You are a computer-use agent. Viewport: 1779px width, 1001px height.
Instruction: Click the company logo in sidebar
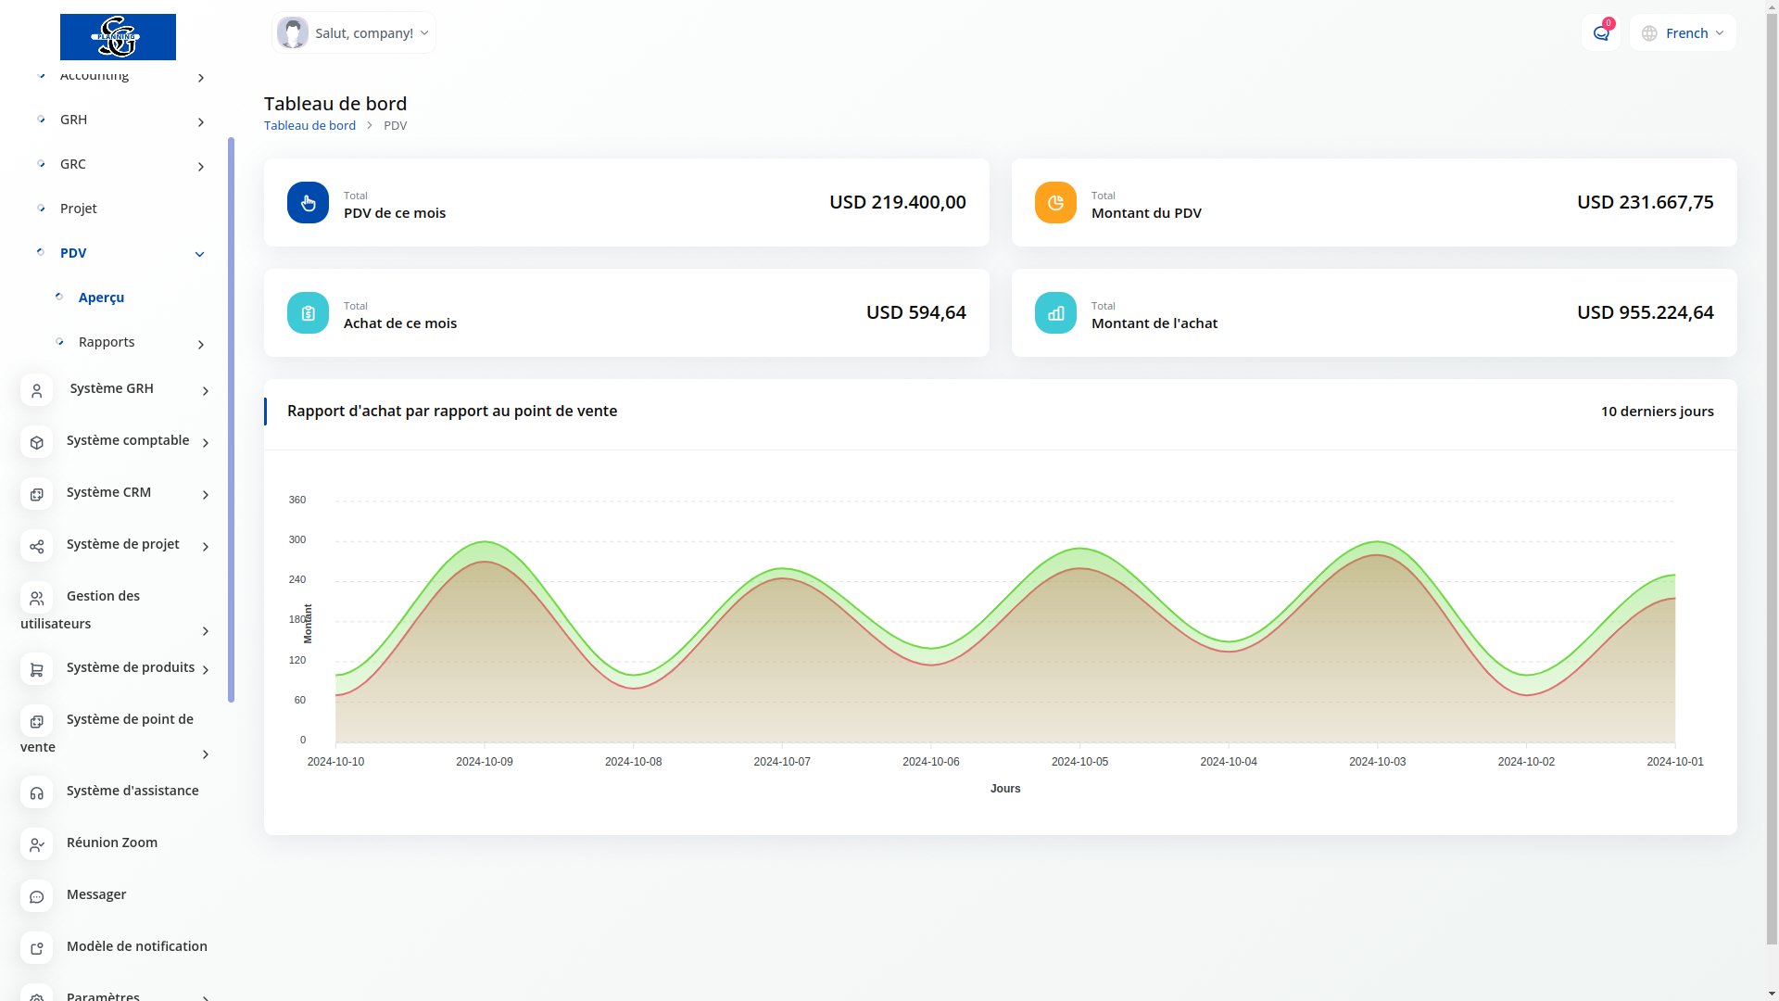coord(118,37)
